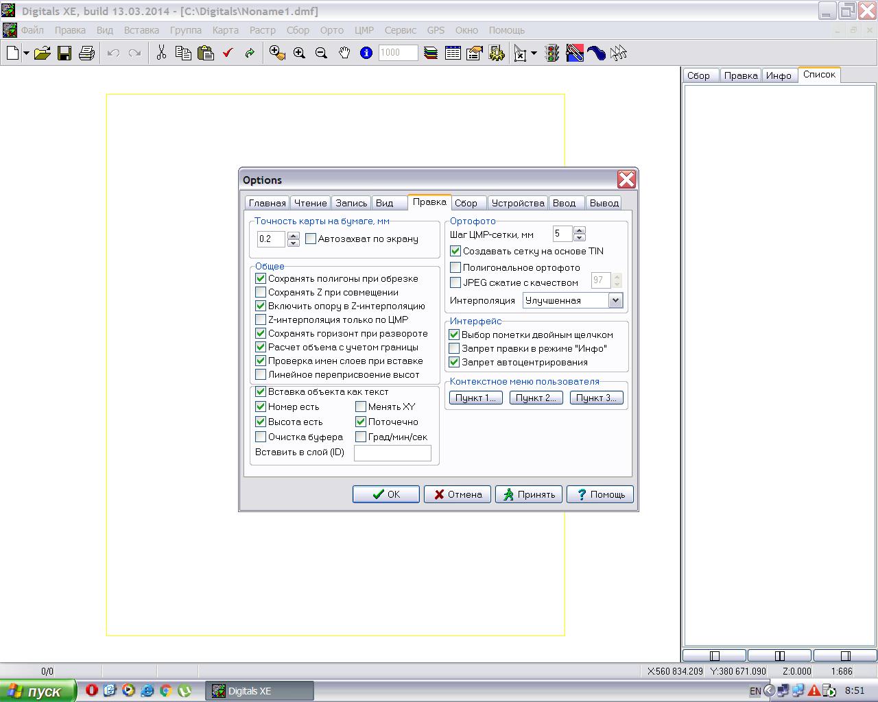
Task: Open the Интерполяция dropdown
Action: coord(615,300)
